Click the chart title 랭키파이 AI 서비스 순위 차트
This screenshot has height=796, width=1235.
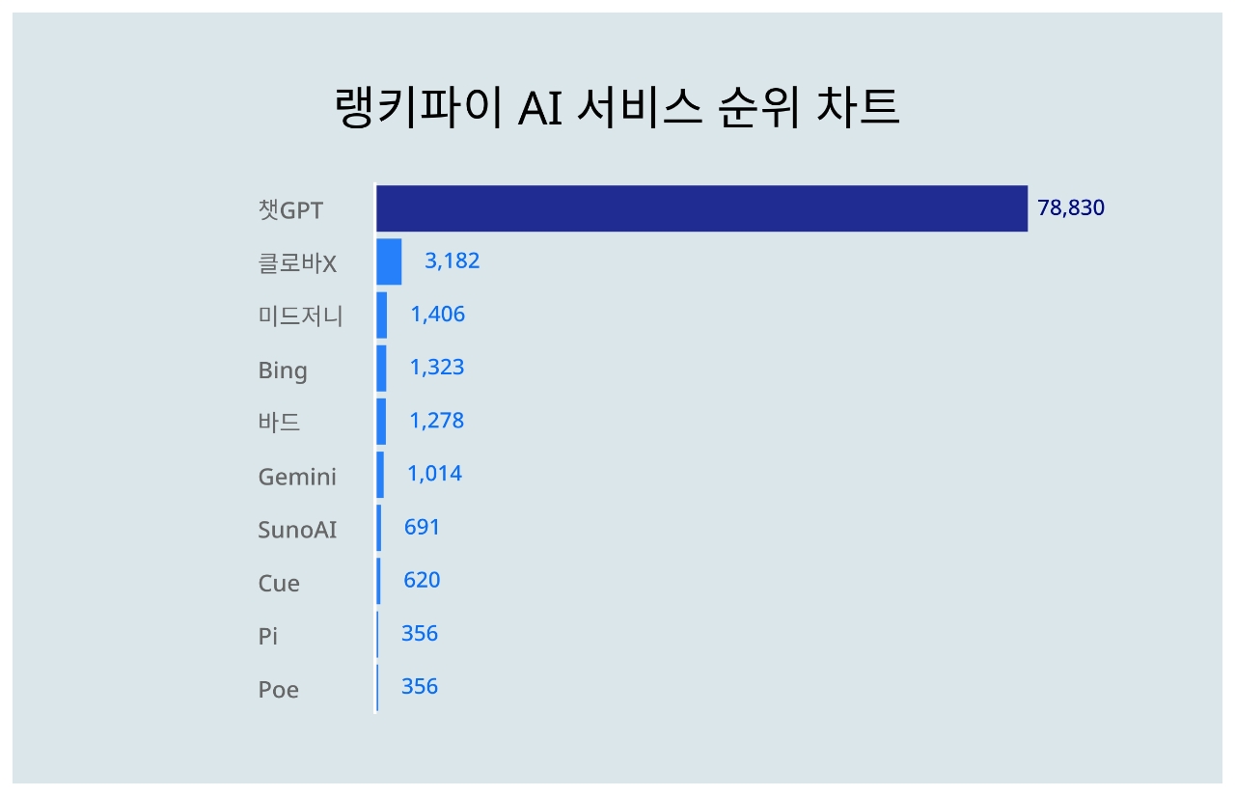coord(617,108)
